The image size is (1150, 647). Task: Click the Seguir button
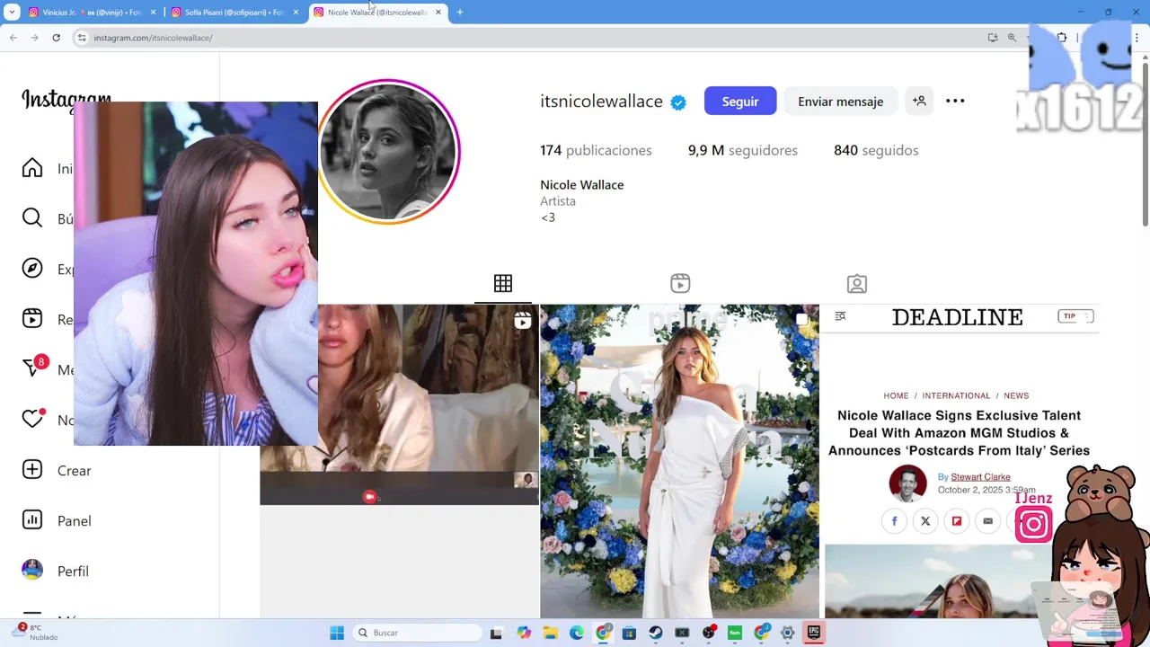tap(740, 101)
